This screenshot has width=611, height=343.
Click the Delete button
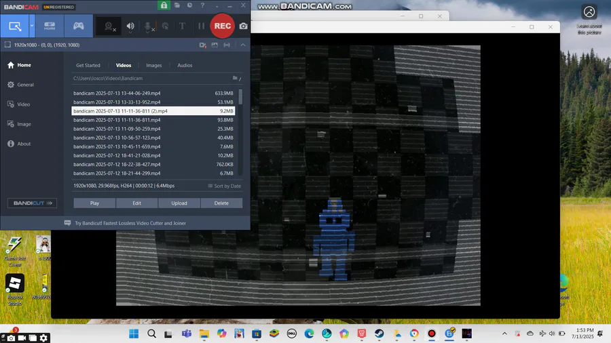pyautogui.click(x=221, y=203)
